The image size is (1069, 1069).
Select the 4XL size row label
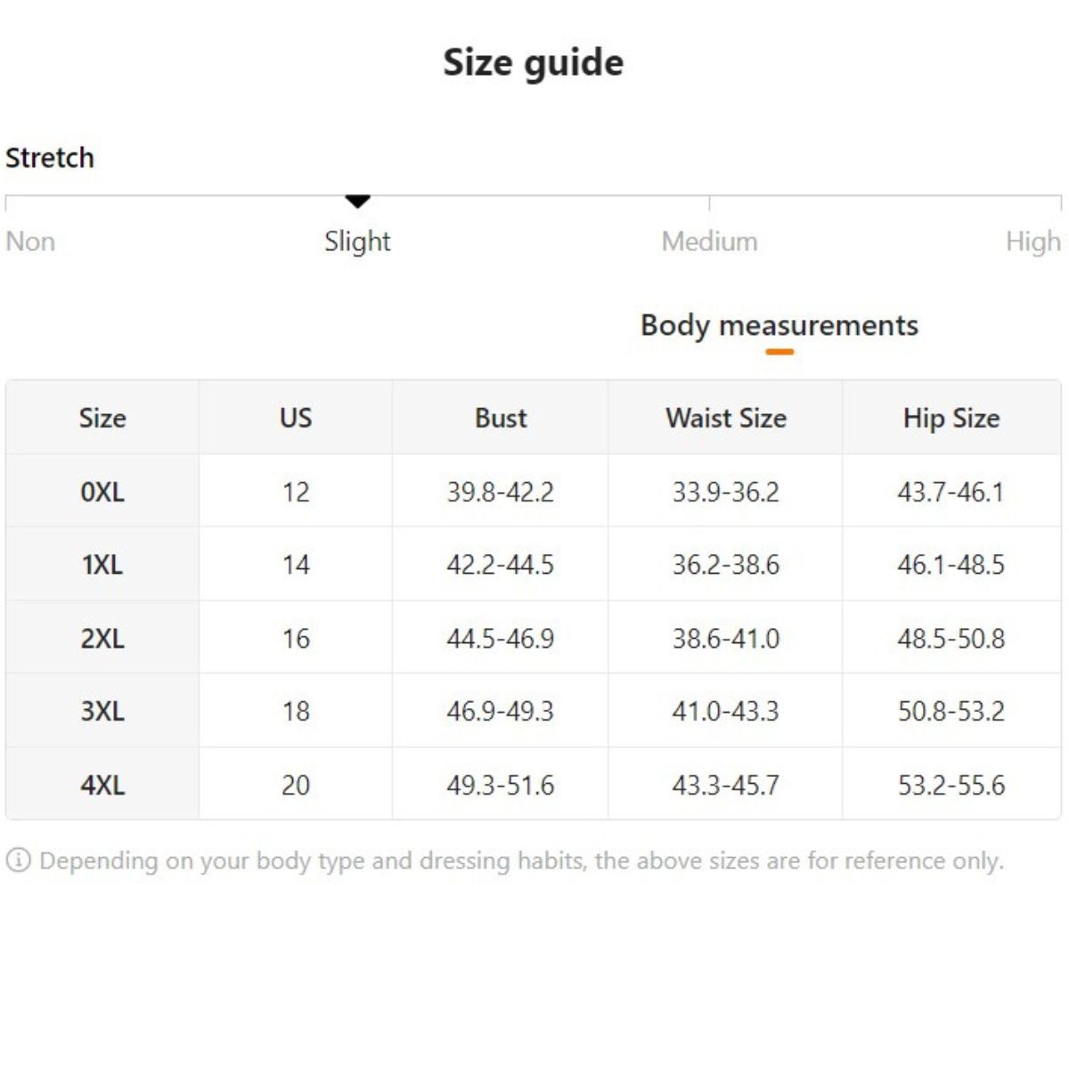(102, 786)
